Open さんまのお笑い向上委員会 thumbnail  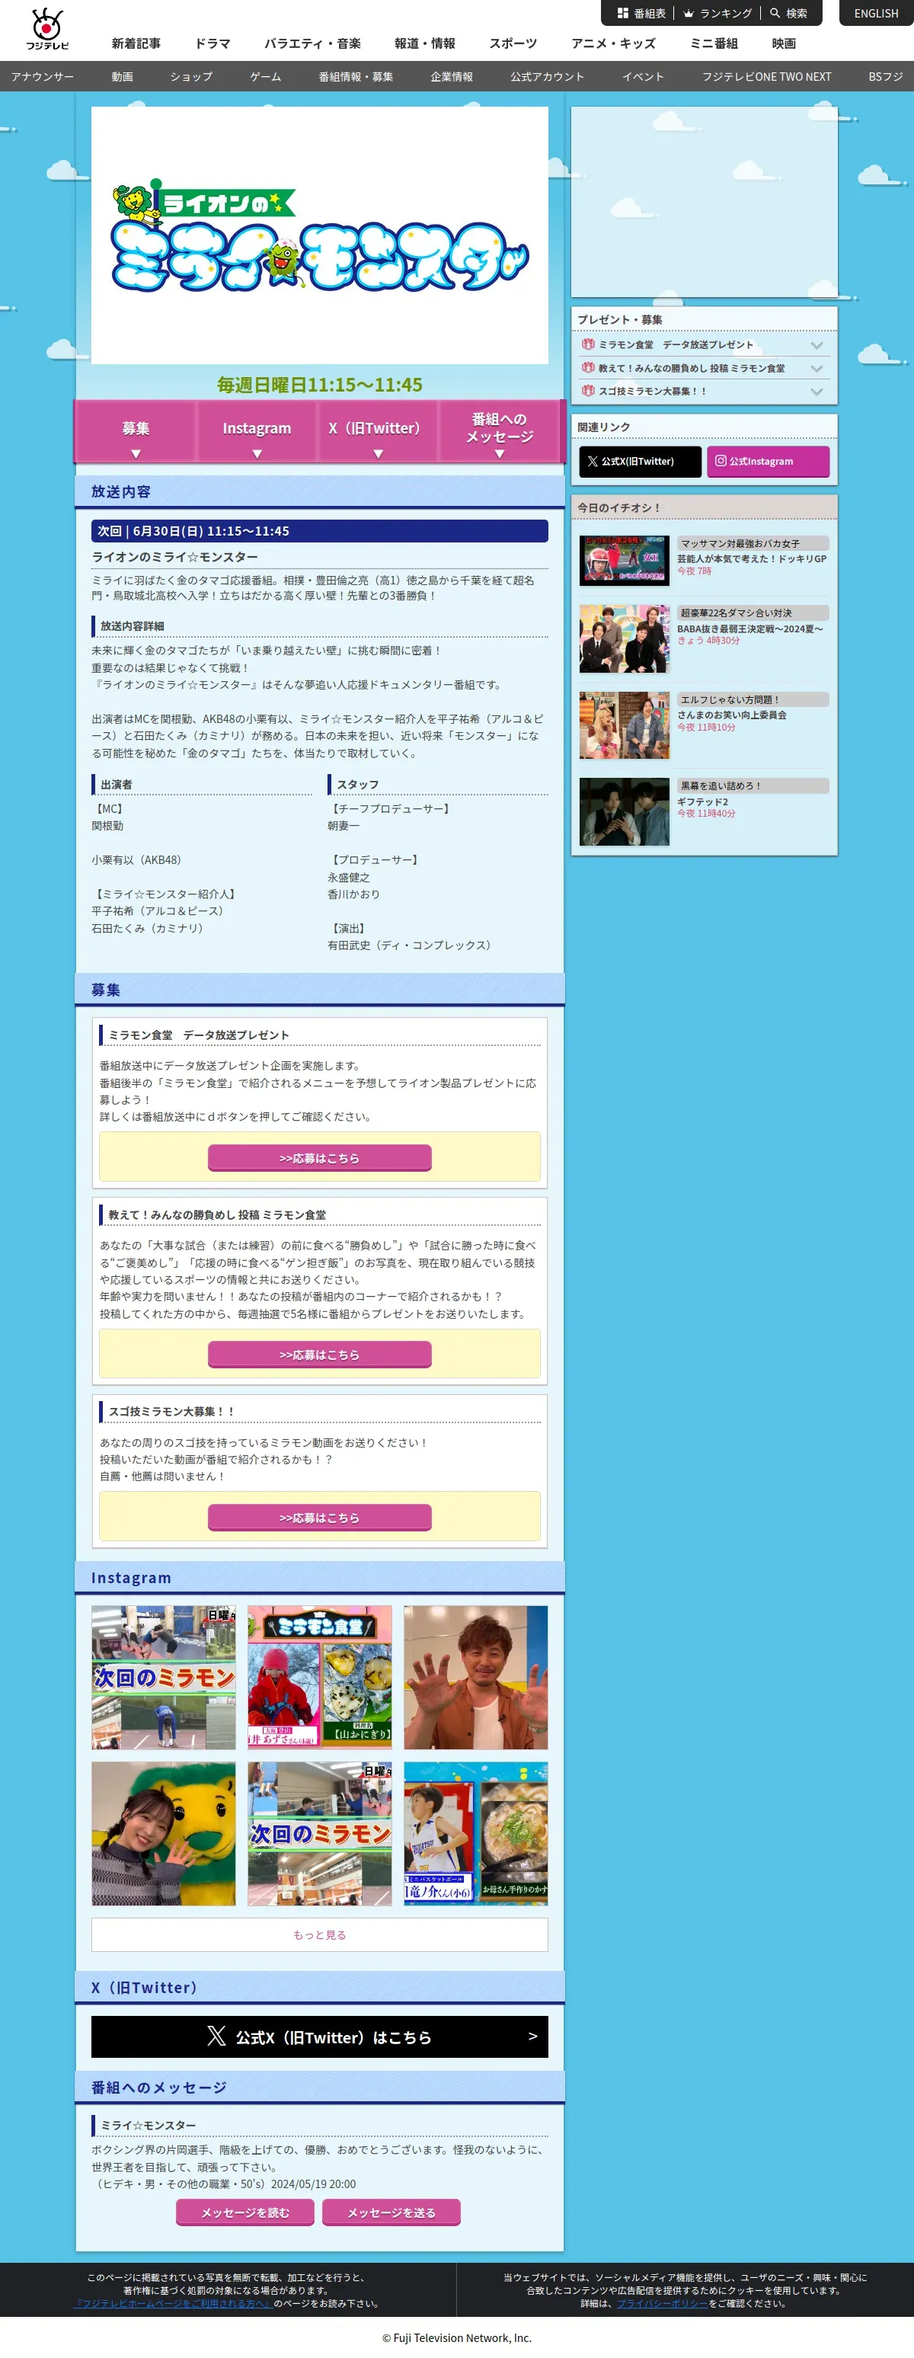tap(624, 725)
